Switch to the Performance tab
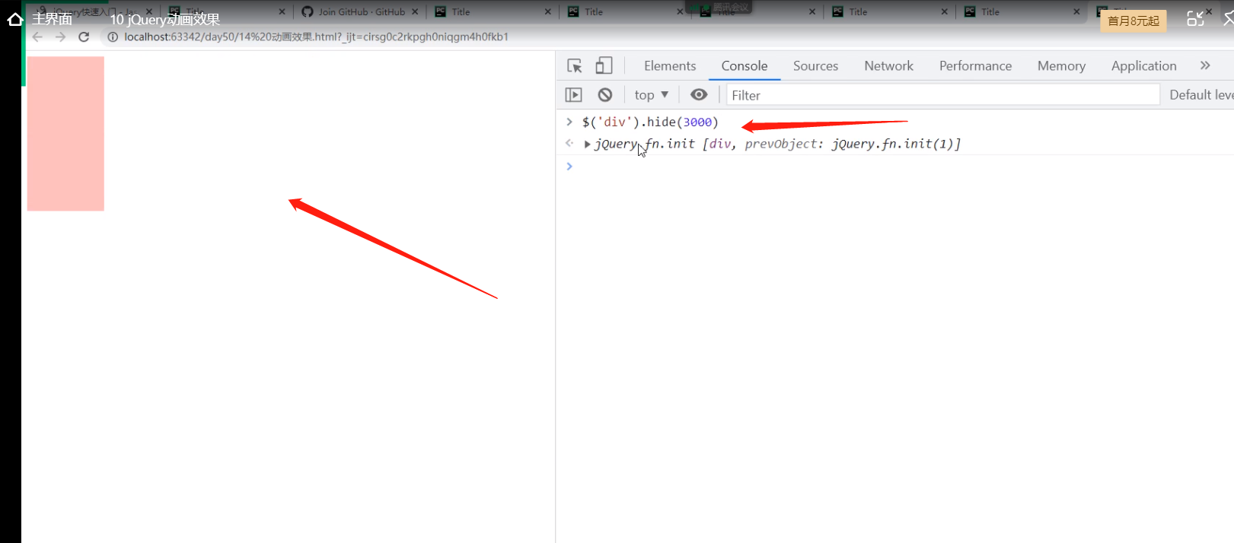Screen dimensions: 1234x543 (975, 66)
